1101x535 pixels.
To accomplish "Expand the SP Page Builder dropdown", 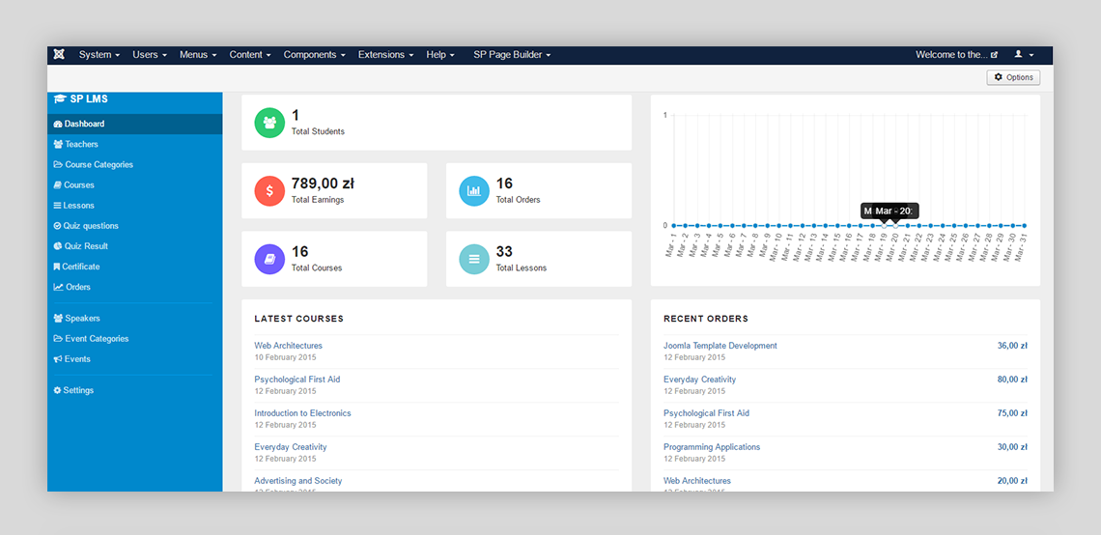I will (512, 55).
